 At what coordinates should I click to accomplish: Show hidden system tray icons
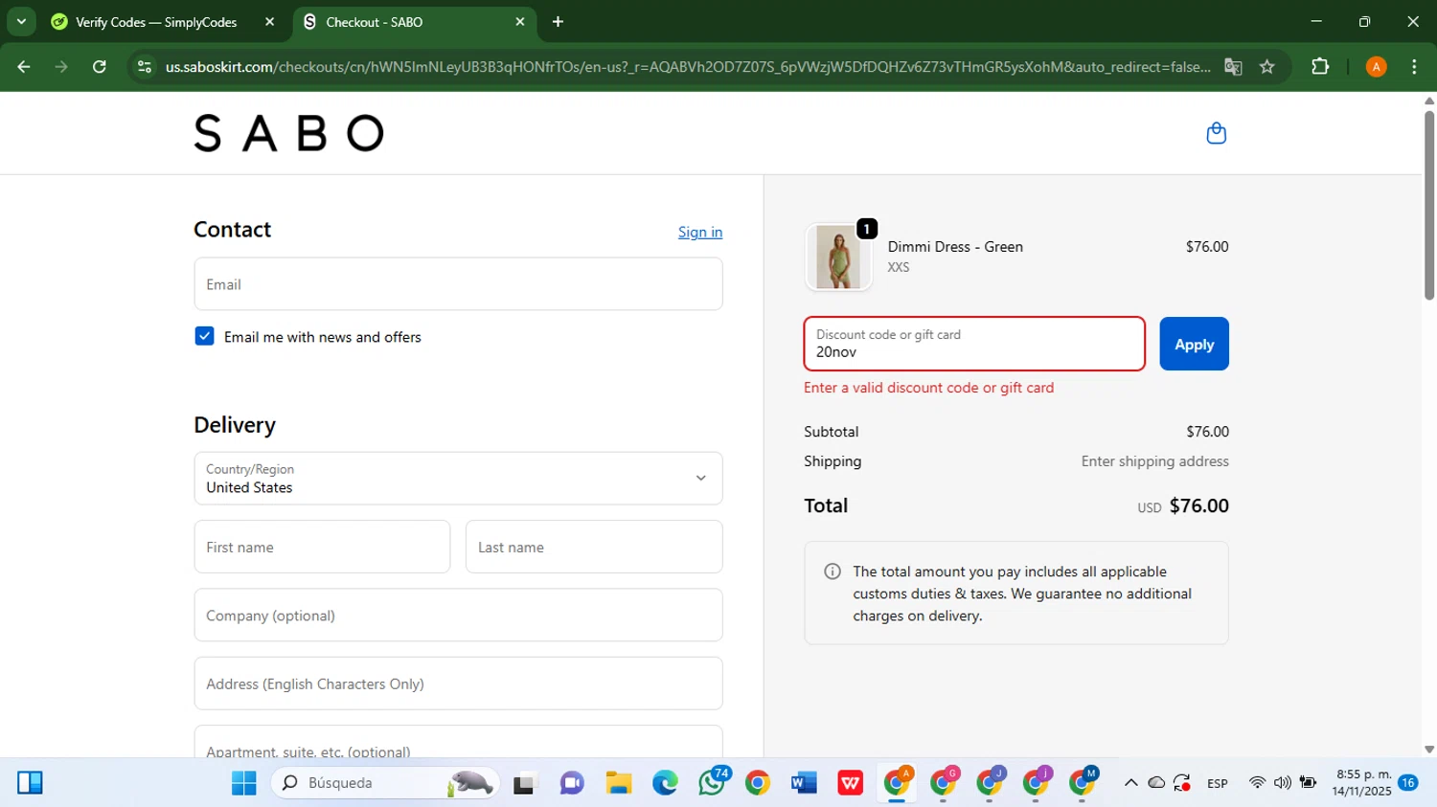point(1130,783)
